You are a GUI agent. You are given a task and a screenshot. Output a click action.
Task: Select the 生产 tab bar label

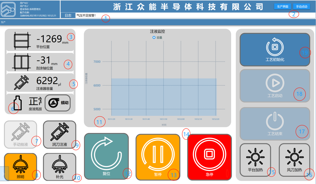click(x=3, y=22)
